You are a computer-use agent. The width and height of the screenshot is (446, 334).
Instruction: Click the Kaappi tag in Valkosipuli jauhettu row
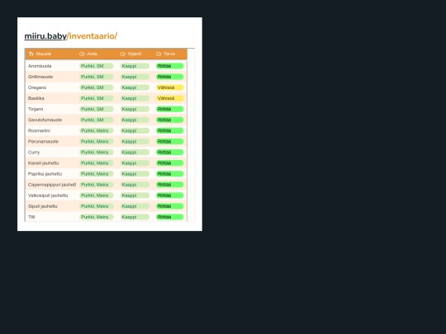coord(135,195)
